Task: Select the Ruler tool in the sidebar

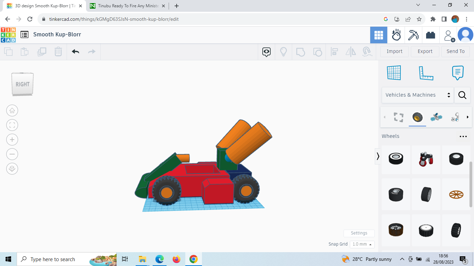Action: (x=426, y=73)
